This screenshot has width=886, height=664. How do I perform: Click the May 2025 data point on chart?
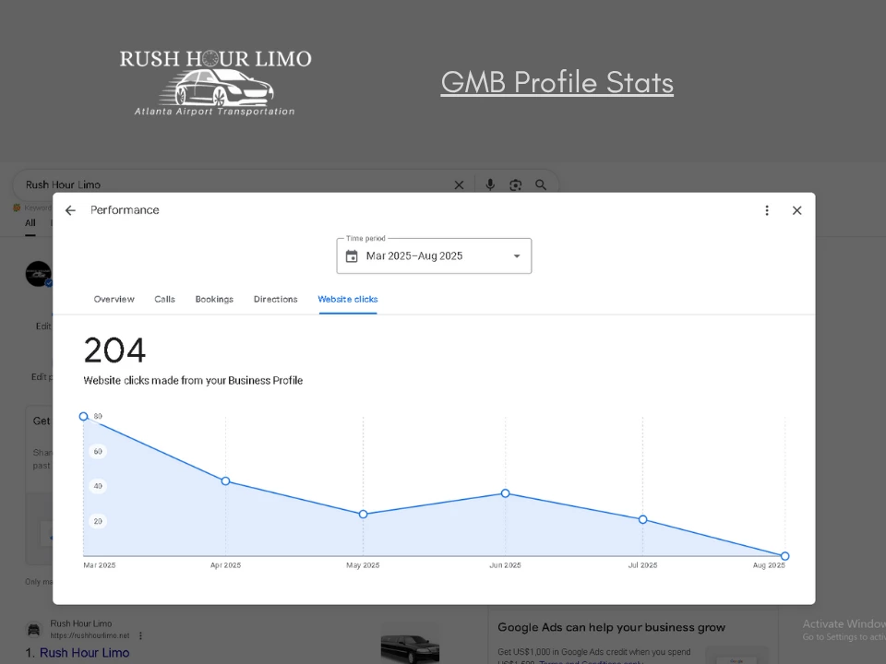point(364,515)
